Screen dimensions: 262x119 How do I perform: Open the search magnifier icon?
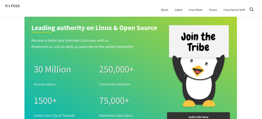pyautogui.click(x=252, y=9)
